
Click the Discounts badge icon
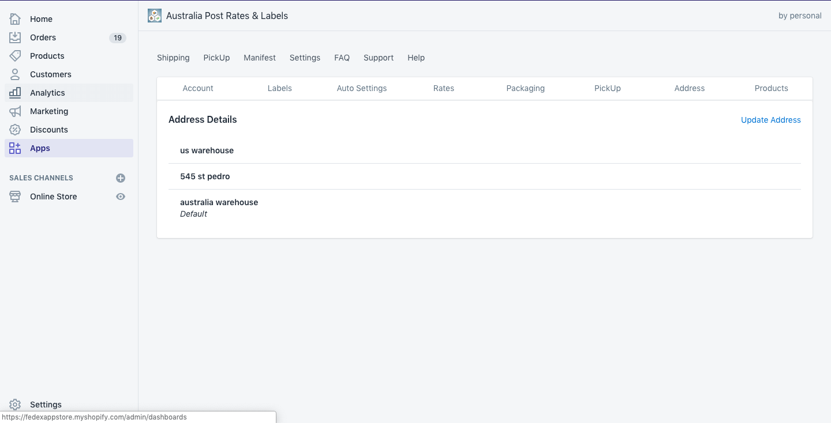[15, 130]
